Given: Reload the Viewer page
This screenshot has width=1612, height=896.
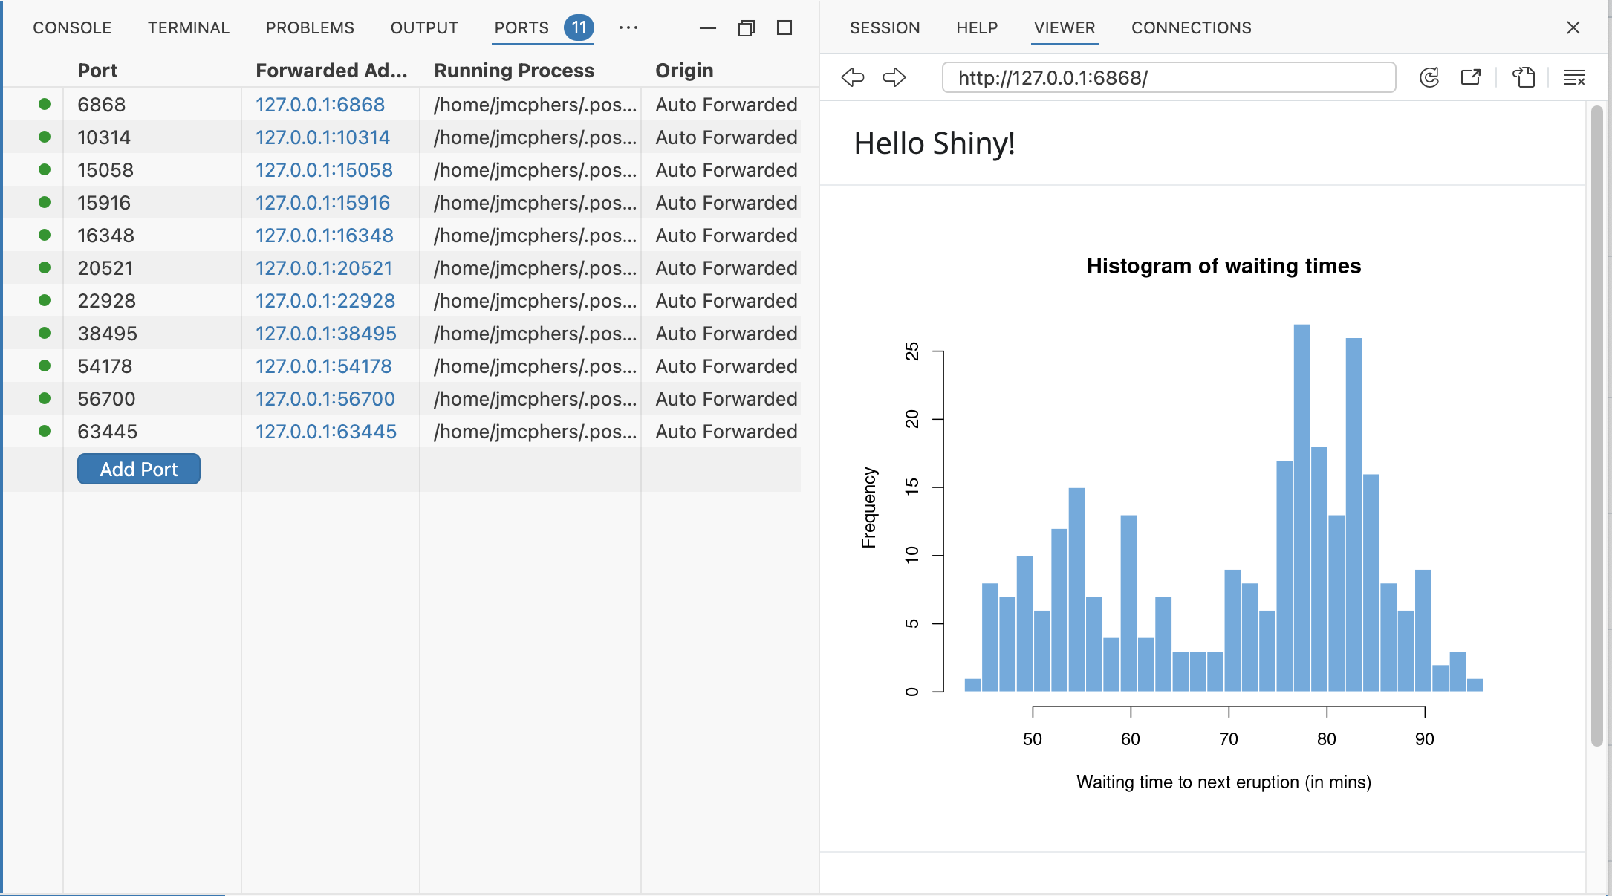Looking at the screenshot, I should [1429, 77].
